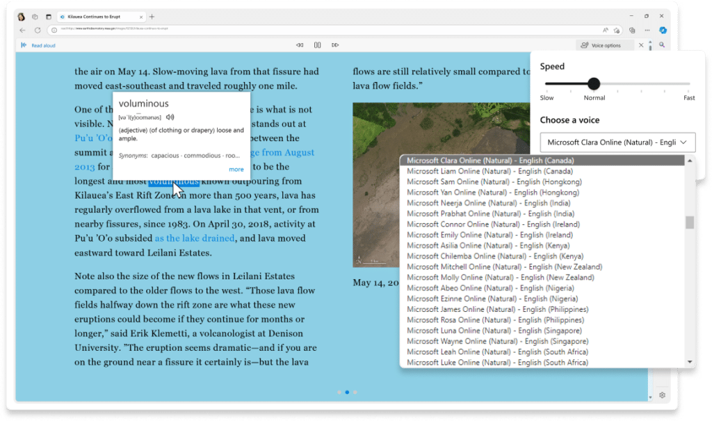Image resolution: width=712 pixels, height=421 pixels.
Task: Open the Pu'u 'O'o link
Action: pyautogui.click(x=93, y=138)
